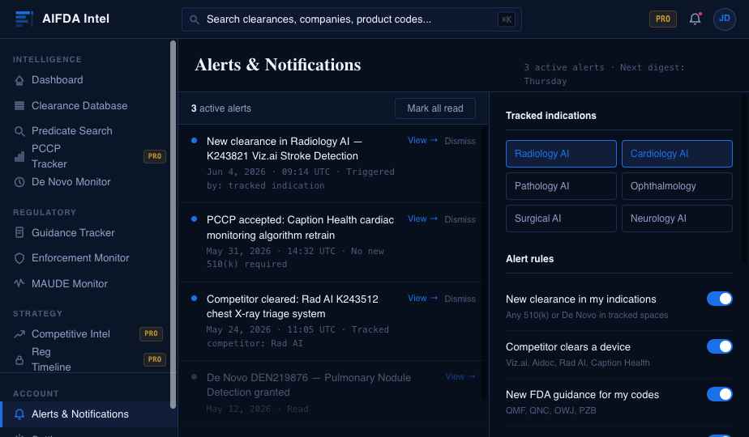Focus the search clearances input field
The image size is (749, 437).
click(x=351, y=19)
